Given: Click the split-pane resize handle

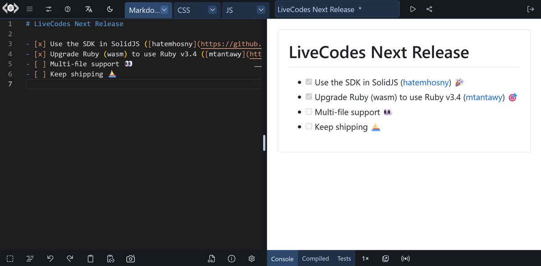Looking at the screenshot, I should 264,143.
